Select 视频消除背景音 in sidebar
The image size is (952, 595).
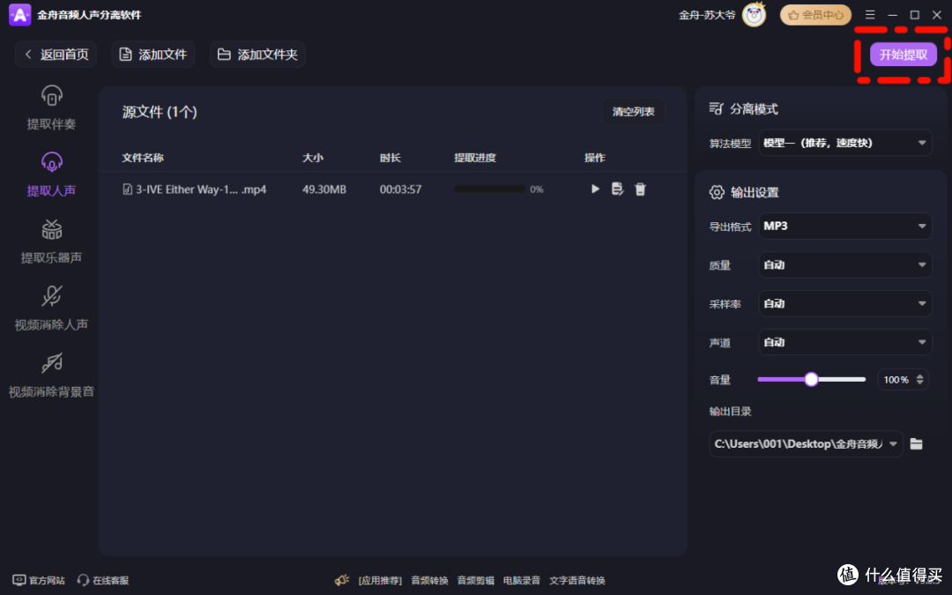pos(52,376)
